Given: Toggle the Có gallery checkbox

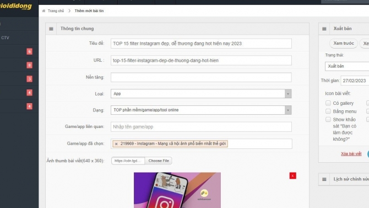Looking at the screenshot, I should (x=328, y=103).
